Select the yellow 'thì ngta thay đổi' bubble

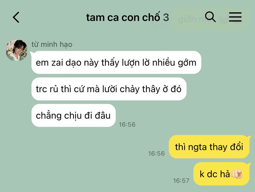(x=209, y=147)
